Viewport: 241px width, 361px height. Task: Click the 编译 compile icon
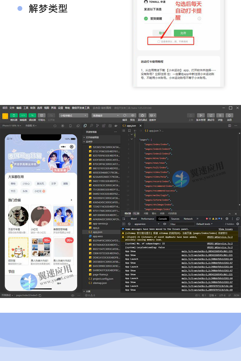[125, 115]
